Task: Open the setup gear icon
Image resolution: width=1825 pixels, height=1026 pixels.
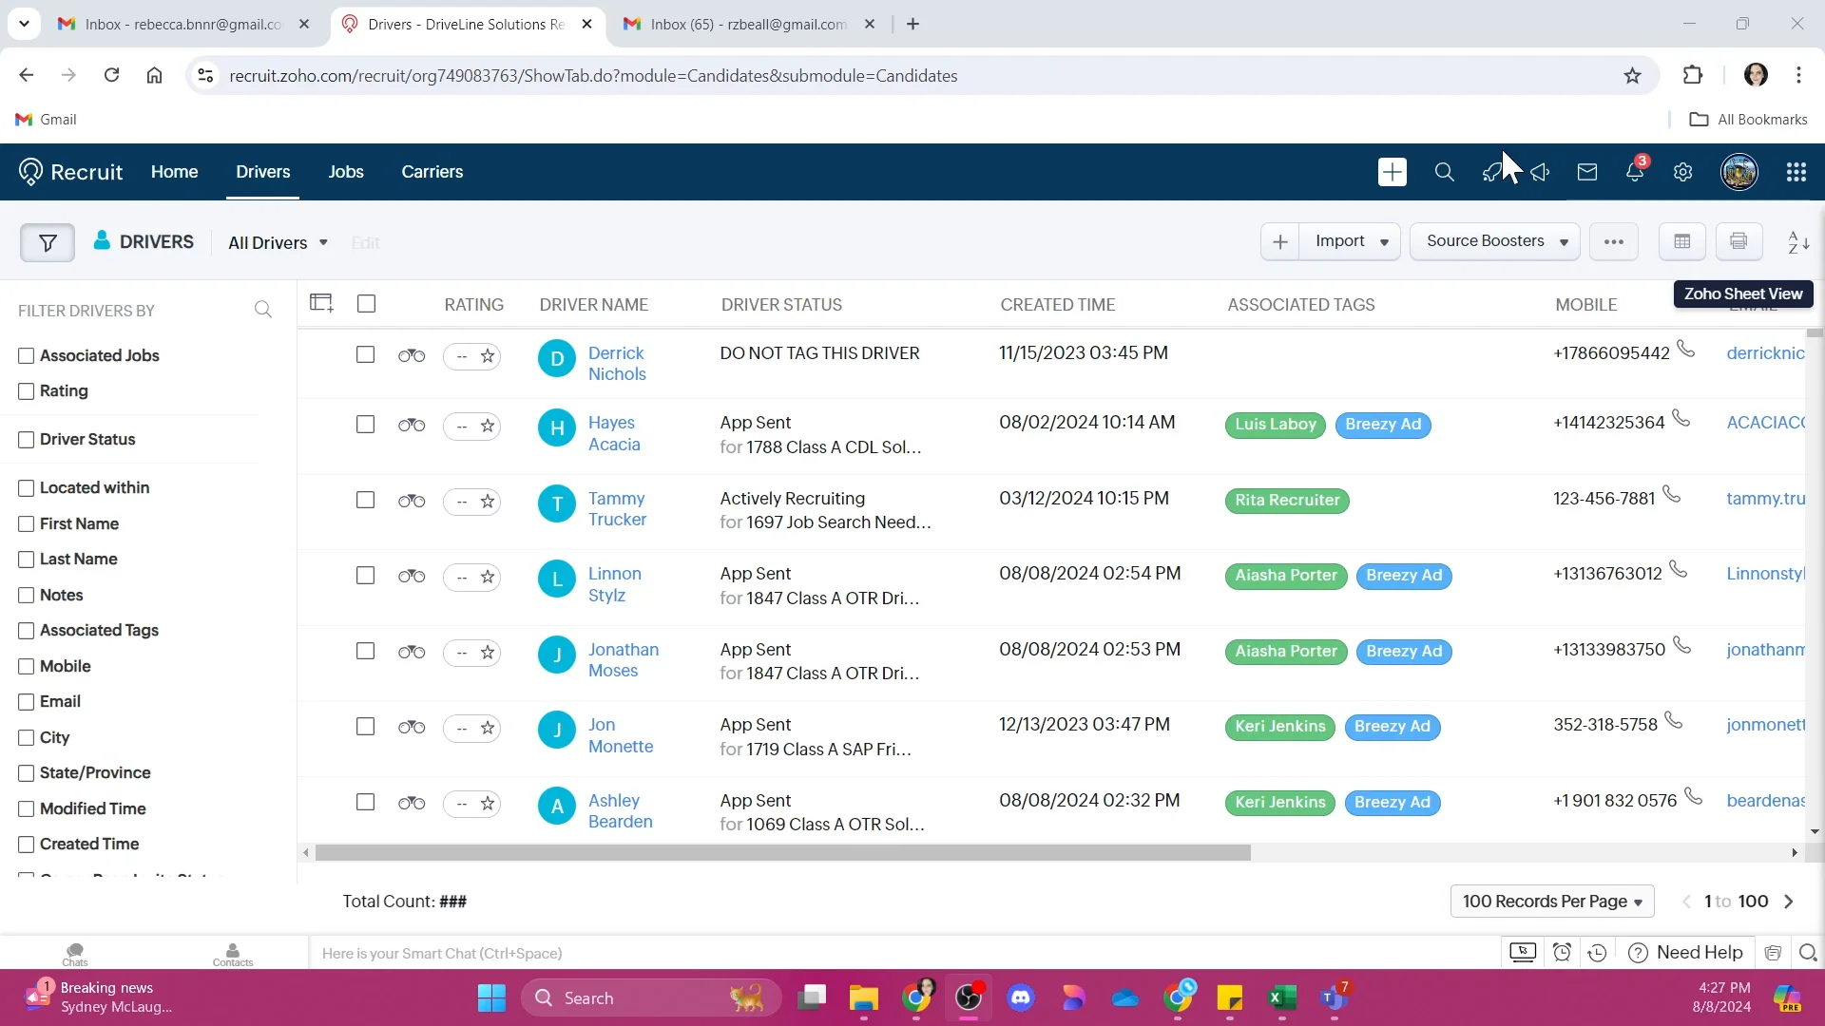Action: (x=1682, y=172)
